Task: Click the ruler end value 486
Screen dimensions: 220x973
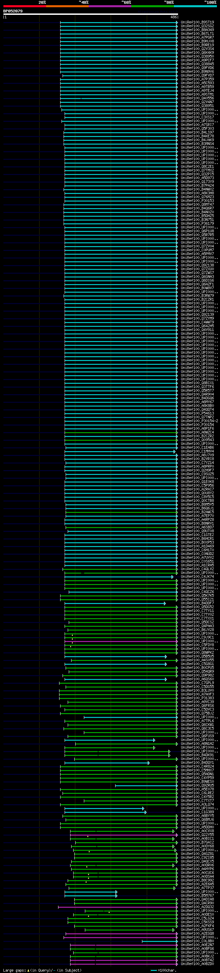Action: coord(173,17)
